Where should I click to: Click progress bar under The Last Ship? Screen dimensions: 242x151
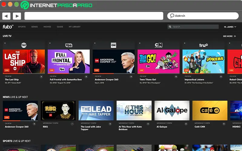(x=24, y=74)
